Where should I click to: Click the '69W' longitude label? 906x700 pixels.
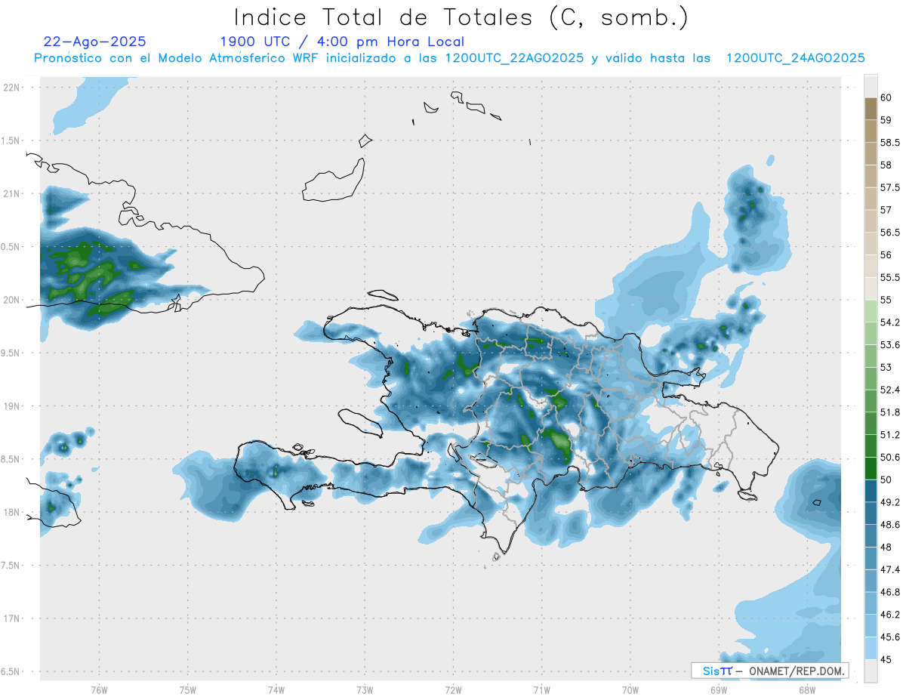coord(720,690)
